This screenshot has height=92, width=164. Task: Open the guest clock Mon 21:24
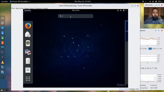point(76,10)
